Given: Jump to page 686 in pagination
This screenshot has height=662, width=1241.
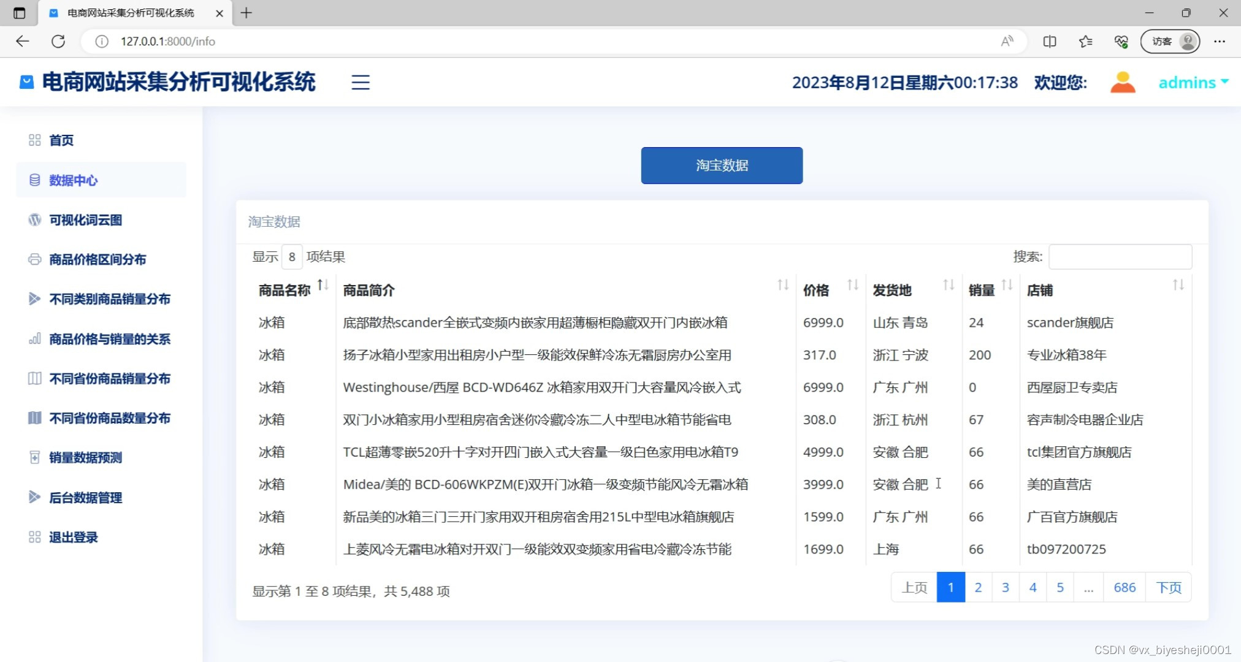Looking at the screenshot, I should (x=1124, y=587).
